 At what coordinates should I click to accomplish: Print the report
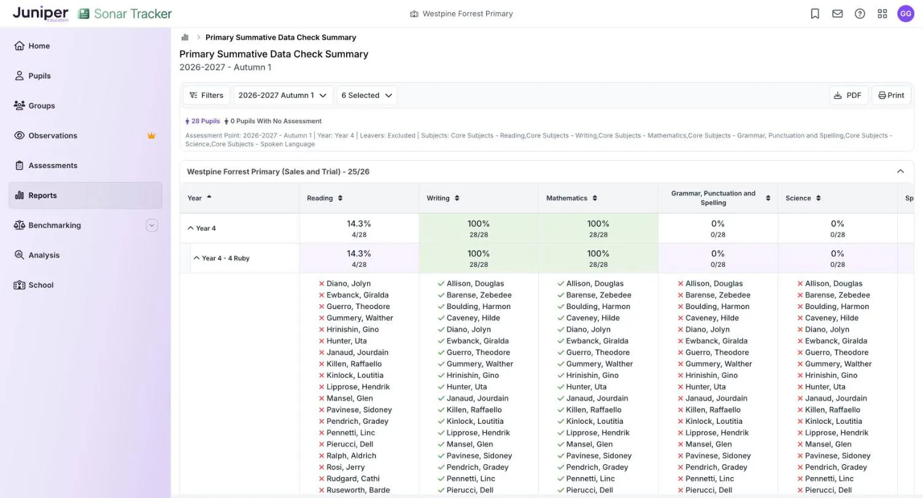click(x=891, y=95)
